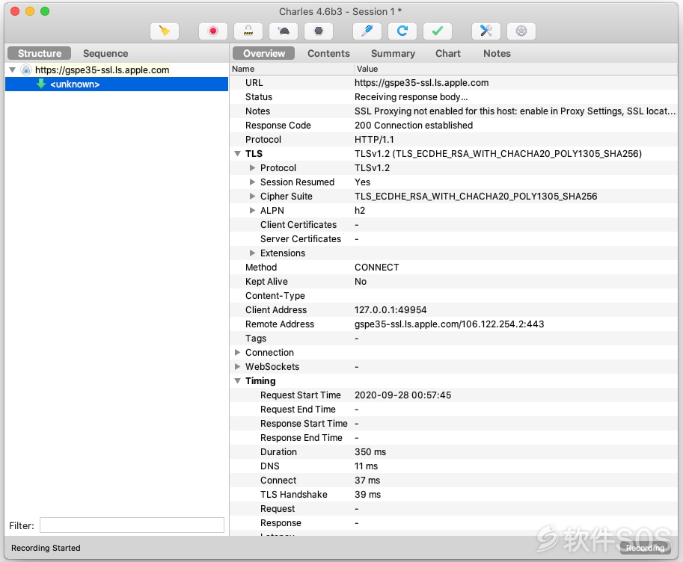Select the Server Certificates row

[454, 239]
